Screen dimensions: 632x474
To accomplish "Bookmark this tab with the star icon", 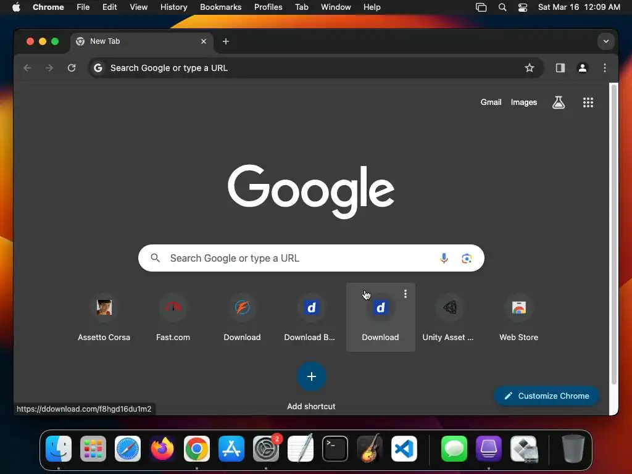I will pyautogui.click(x=529, y=68).
